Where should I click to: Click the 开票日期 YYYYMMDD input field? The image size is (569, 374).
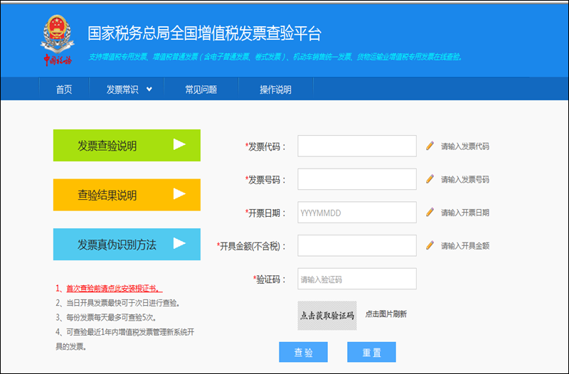click(x=356, y=212)
